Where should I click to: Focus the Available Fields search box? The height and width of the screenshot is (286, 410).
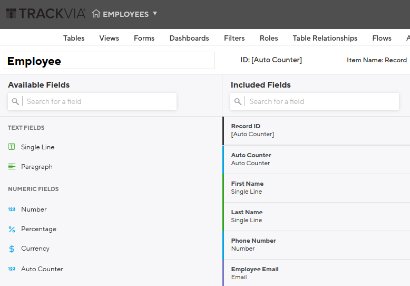pyautogui.click(x=92, y=101)
